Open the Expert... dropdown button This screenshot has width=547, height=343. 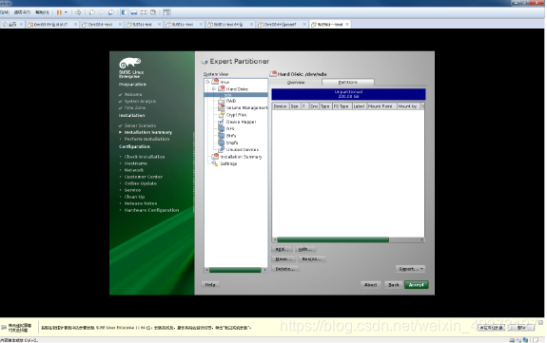410,269
